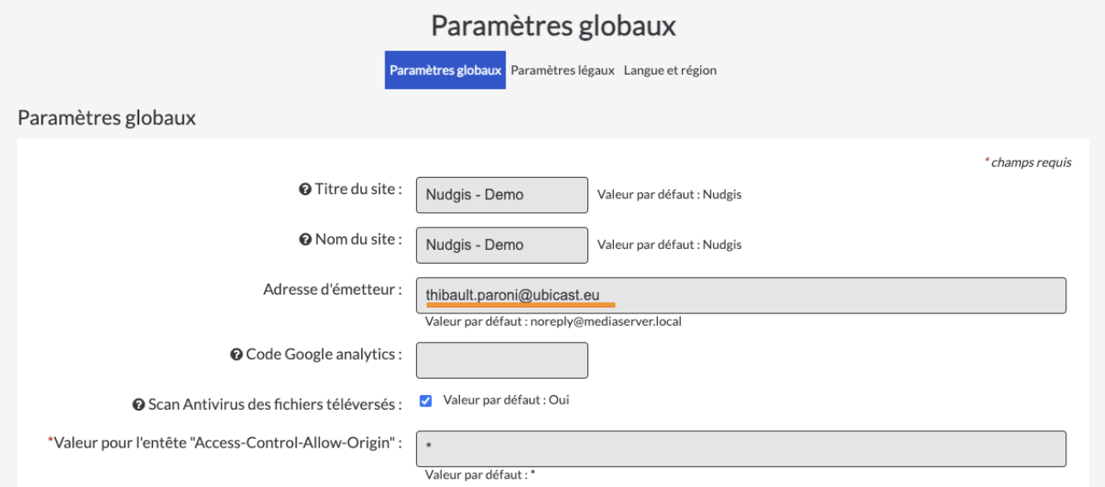Click the Access-Control-Allow-Origin value field
1105x487 pixels.
(x=741, y=448)
